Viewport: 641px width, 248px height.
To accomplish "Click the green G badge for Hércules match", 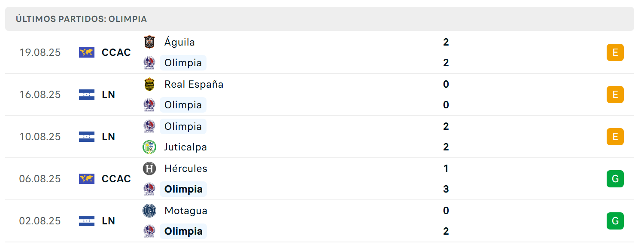I will pyautogui.click(x=615, y=179).
